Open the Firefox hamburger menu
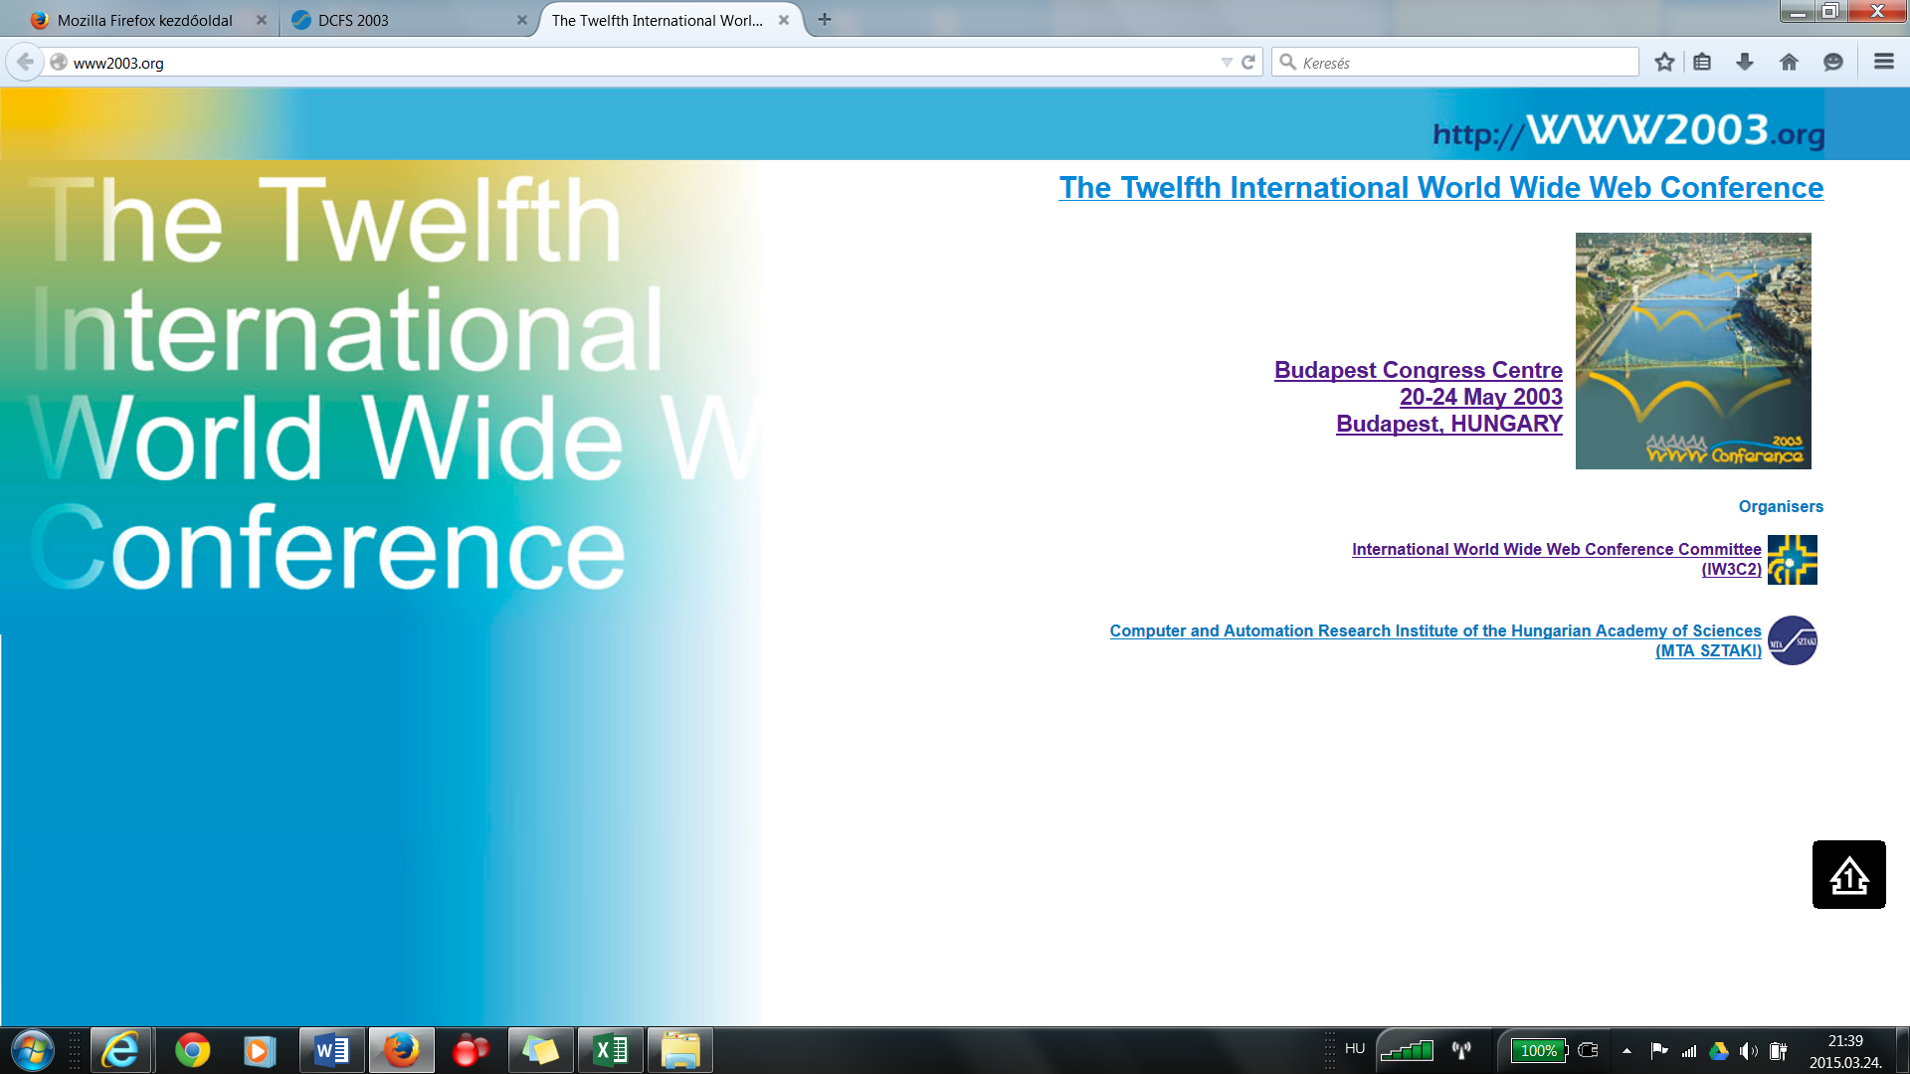This screenshot has height=1074, width=1910. tap(1883, 62)
